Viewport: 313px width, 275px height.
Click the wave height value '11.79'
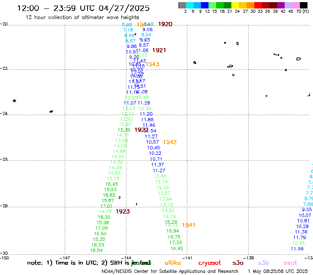click(x=299, y=237)
